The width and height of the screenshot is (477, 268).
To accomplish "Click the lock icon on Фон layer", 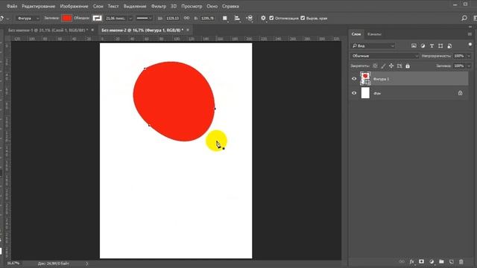I will pyautogui.click(x=461, y=93).
